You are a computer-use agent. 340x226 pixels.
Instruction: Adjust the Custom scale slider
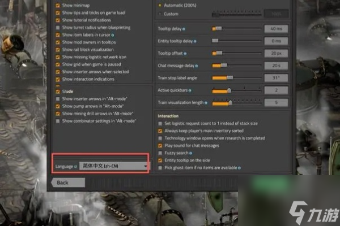point(237,14)
